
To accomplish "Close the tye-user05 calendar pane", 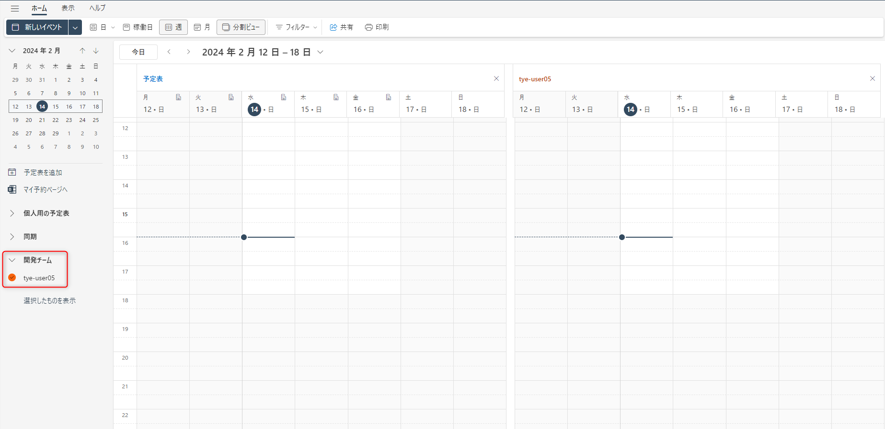I will (872, 78).
